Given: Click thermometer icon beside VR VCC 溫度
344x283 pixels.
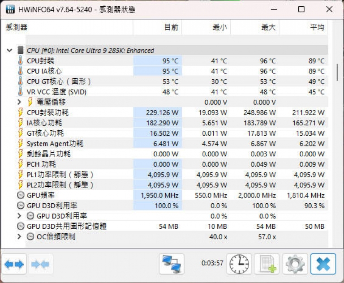Looking at the screenshot, I should tap(21, 92).
